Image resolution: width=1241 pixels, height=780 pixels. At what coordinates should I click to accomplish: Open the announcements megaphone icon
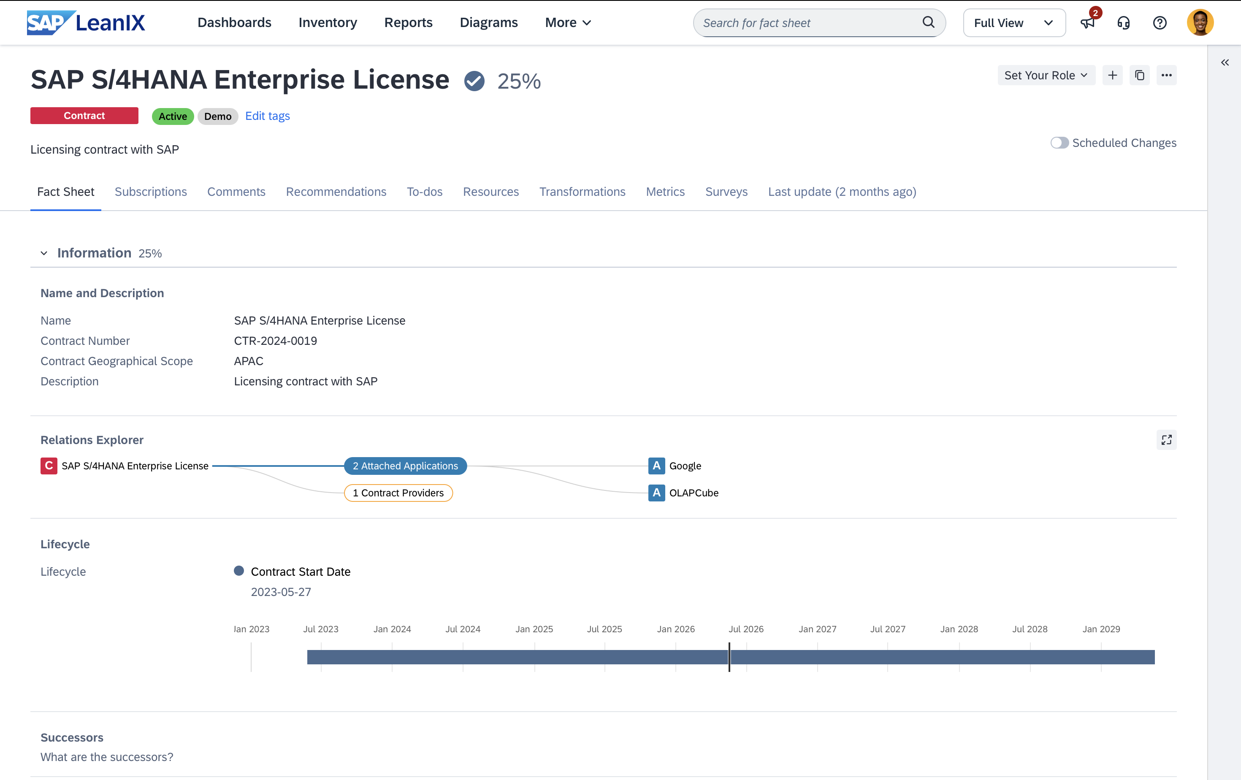1087,23
